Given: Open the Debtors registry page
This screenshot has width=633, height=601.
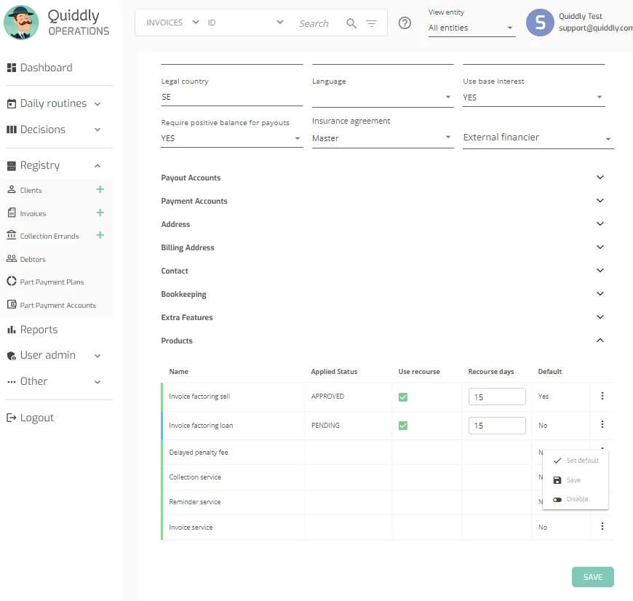Looking at the screenshot, I should point(33,259).
